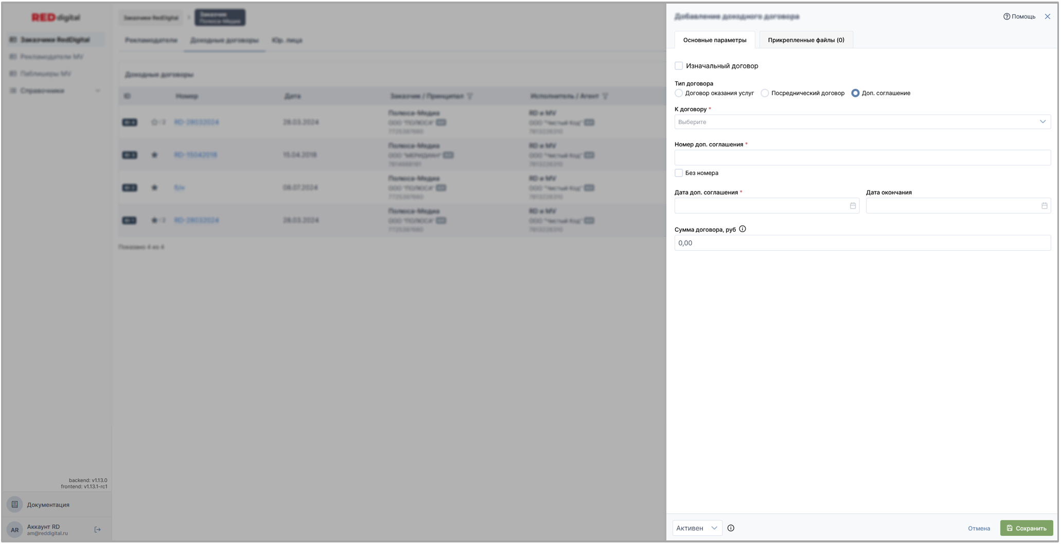
Task: Select Посреднический договор radio option
Action: tap(765, 93)
